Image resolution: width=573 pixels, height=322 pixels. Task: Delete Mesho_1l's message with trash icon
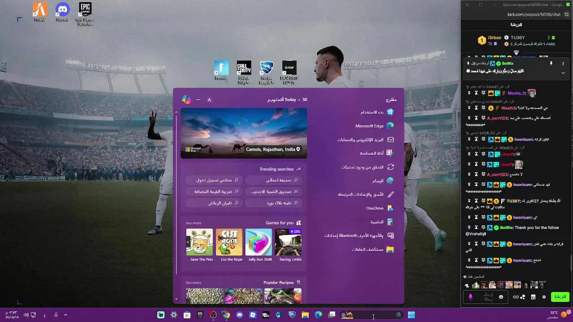469,93
